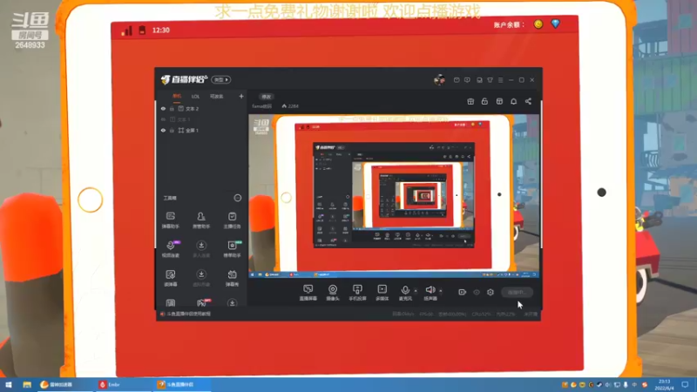Add 摄像头 camera source

tap(333, 293)
